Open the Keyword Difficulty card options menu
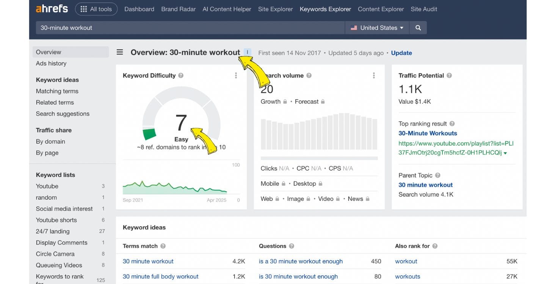This screenshot has height=284, width=555. [236, 75]
